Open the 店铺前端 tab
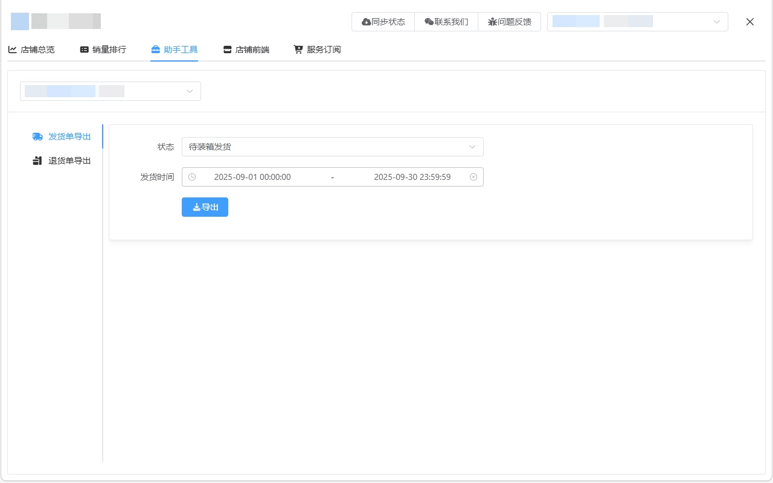 coord(245,49)
